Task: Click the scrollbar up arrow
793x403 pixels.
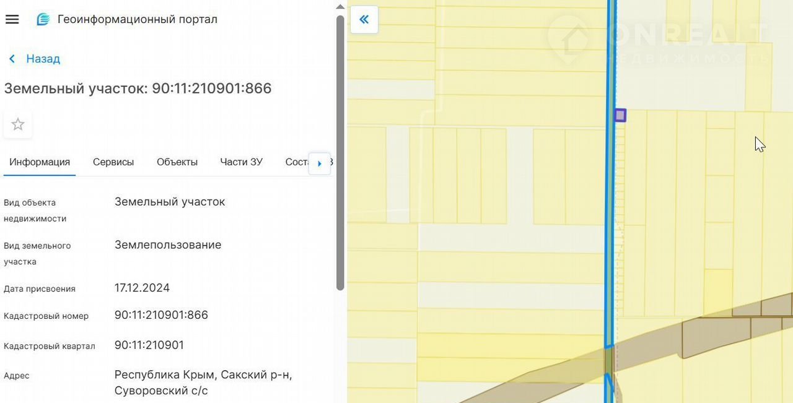Action: (340, 7)
